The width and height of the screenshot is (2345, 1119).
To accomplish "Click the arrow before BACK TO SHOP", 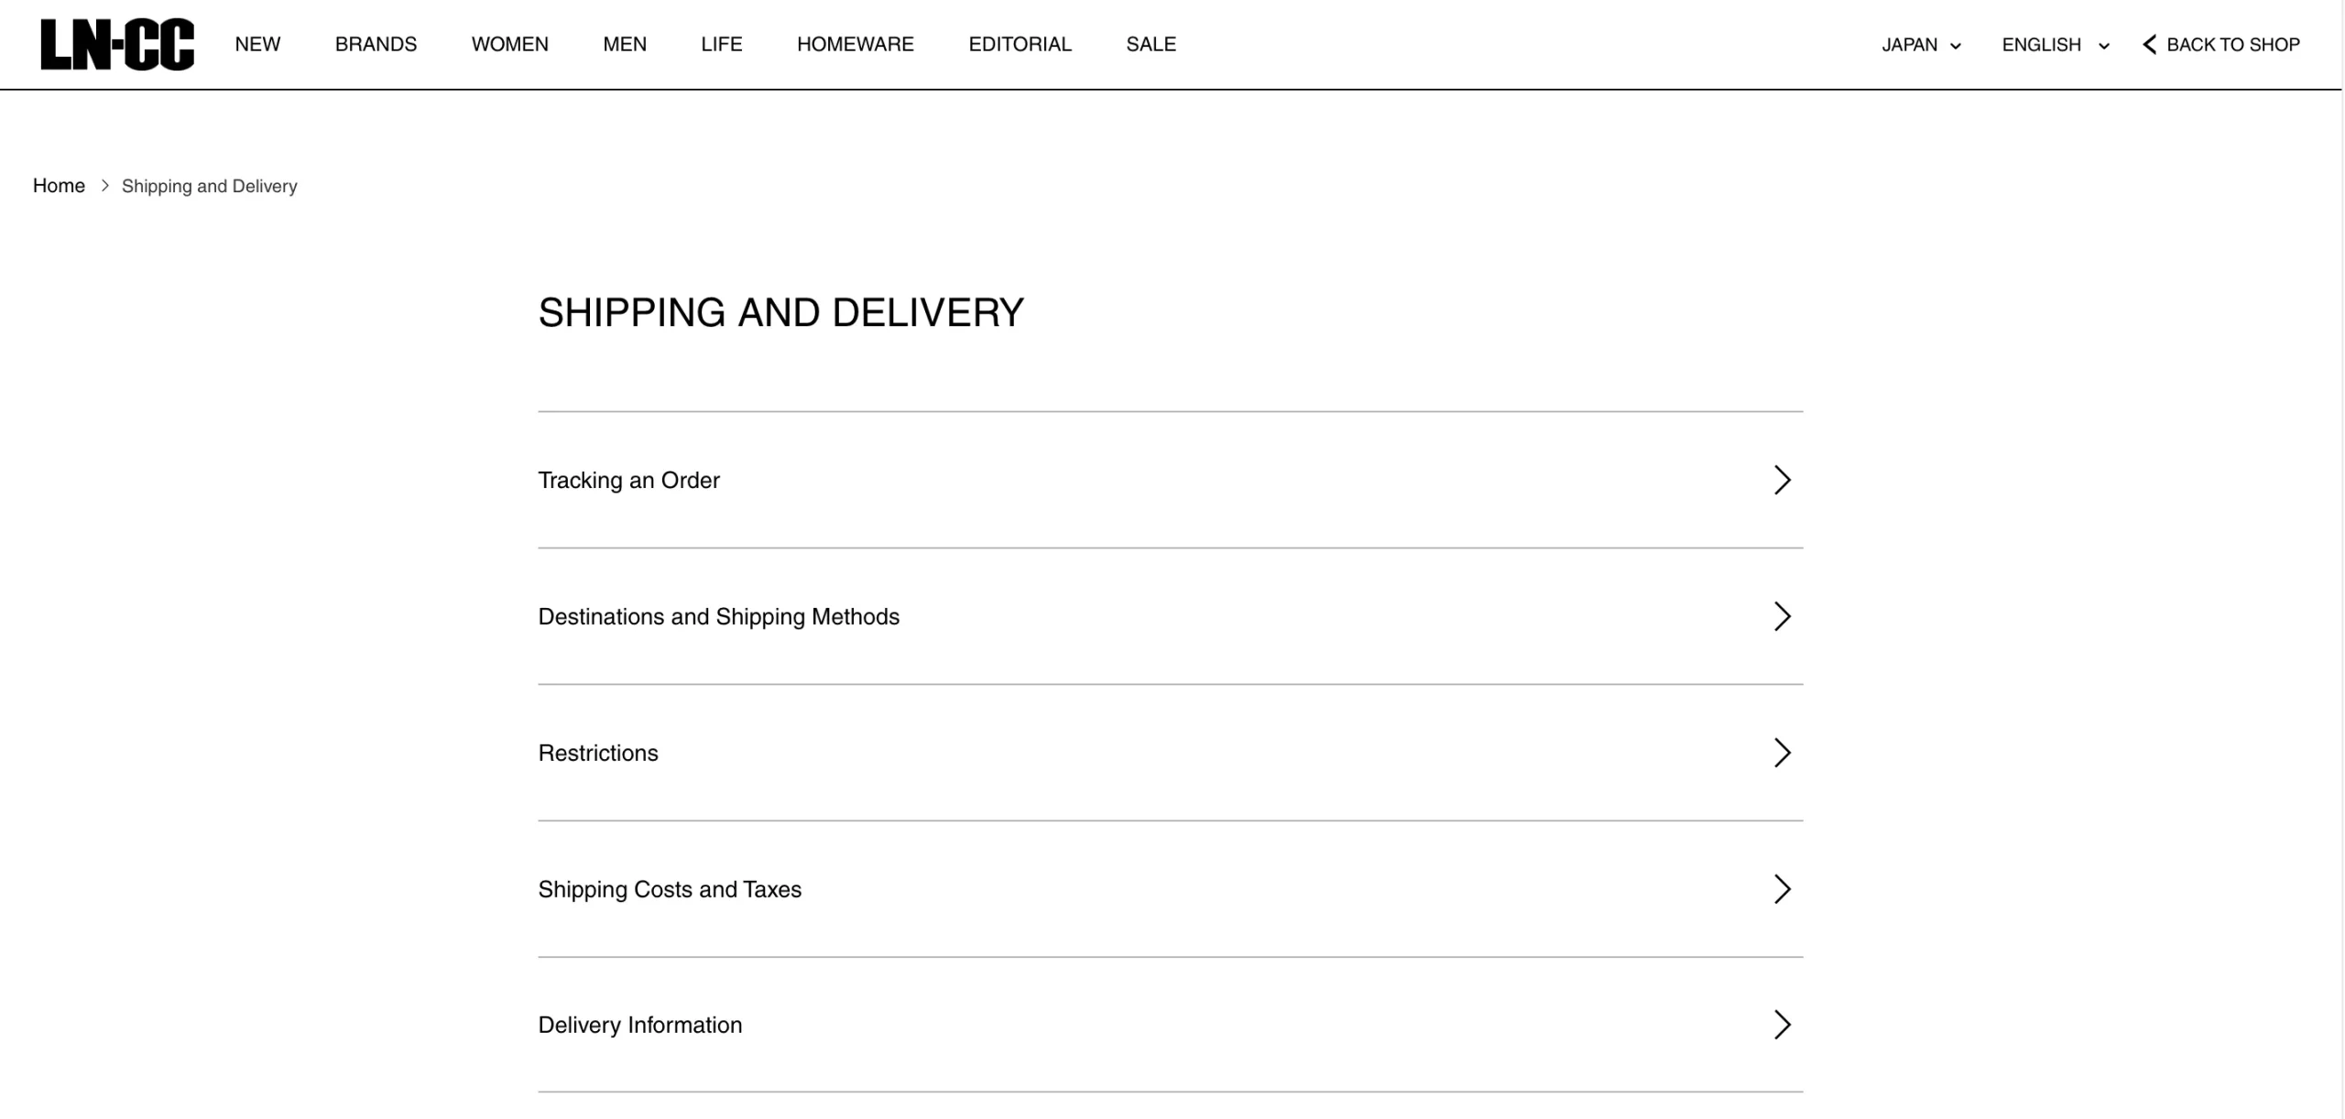I will pyautogui.click(x=2150, y=45).
